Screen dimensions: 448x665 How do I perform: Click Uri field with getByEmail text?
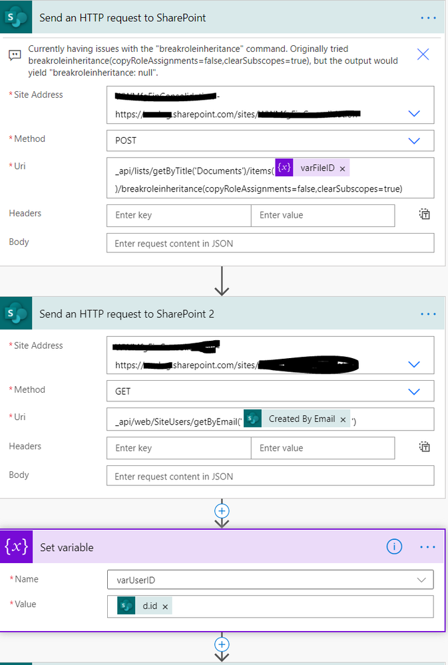click(x=270, y=419)
